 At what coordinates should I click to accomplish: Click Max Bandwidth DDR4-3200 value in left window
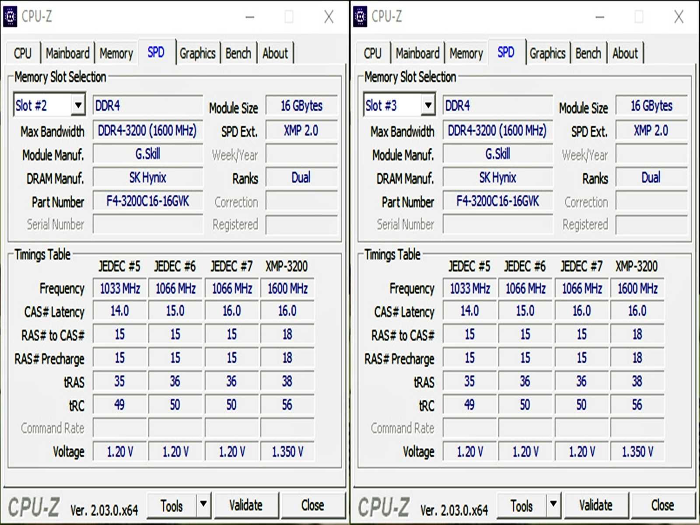[x=148, y=130]
